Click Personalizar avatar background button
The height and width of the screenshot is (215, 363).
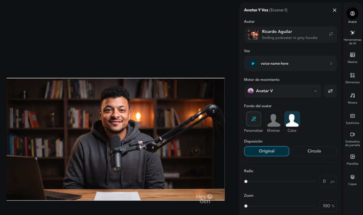(253, 119)
